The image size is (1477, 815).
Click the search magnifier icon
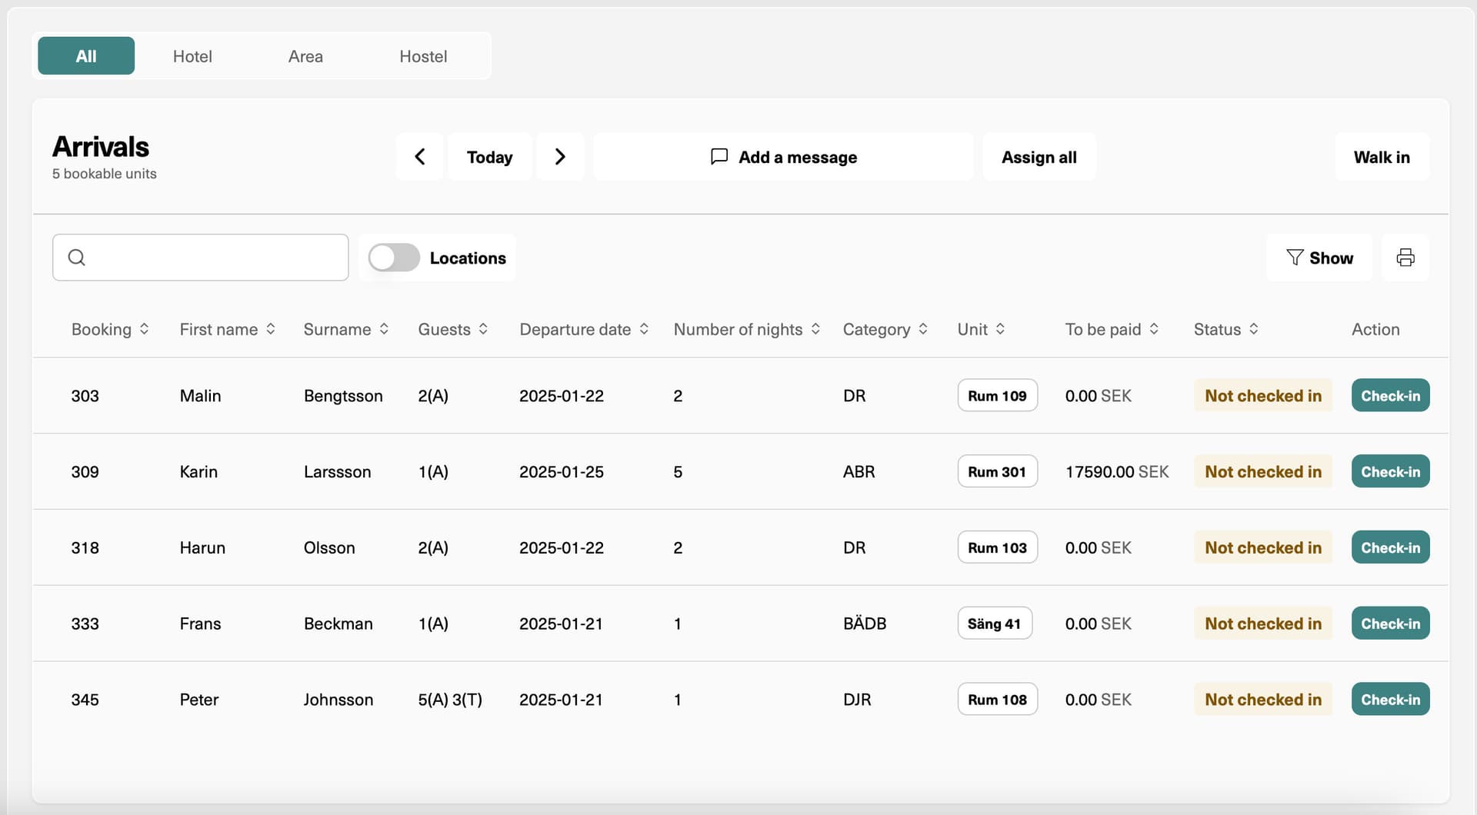(77, 258)
